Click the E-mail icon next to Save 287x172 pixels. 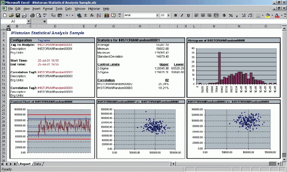[x=24, y=15]
